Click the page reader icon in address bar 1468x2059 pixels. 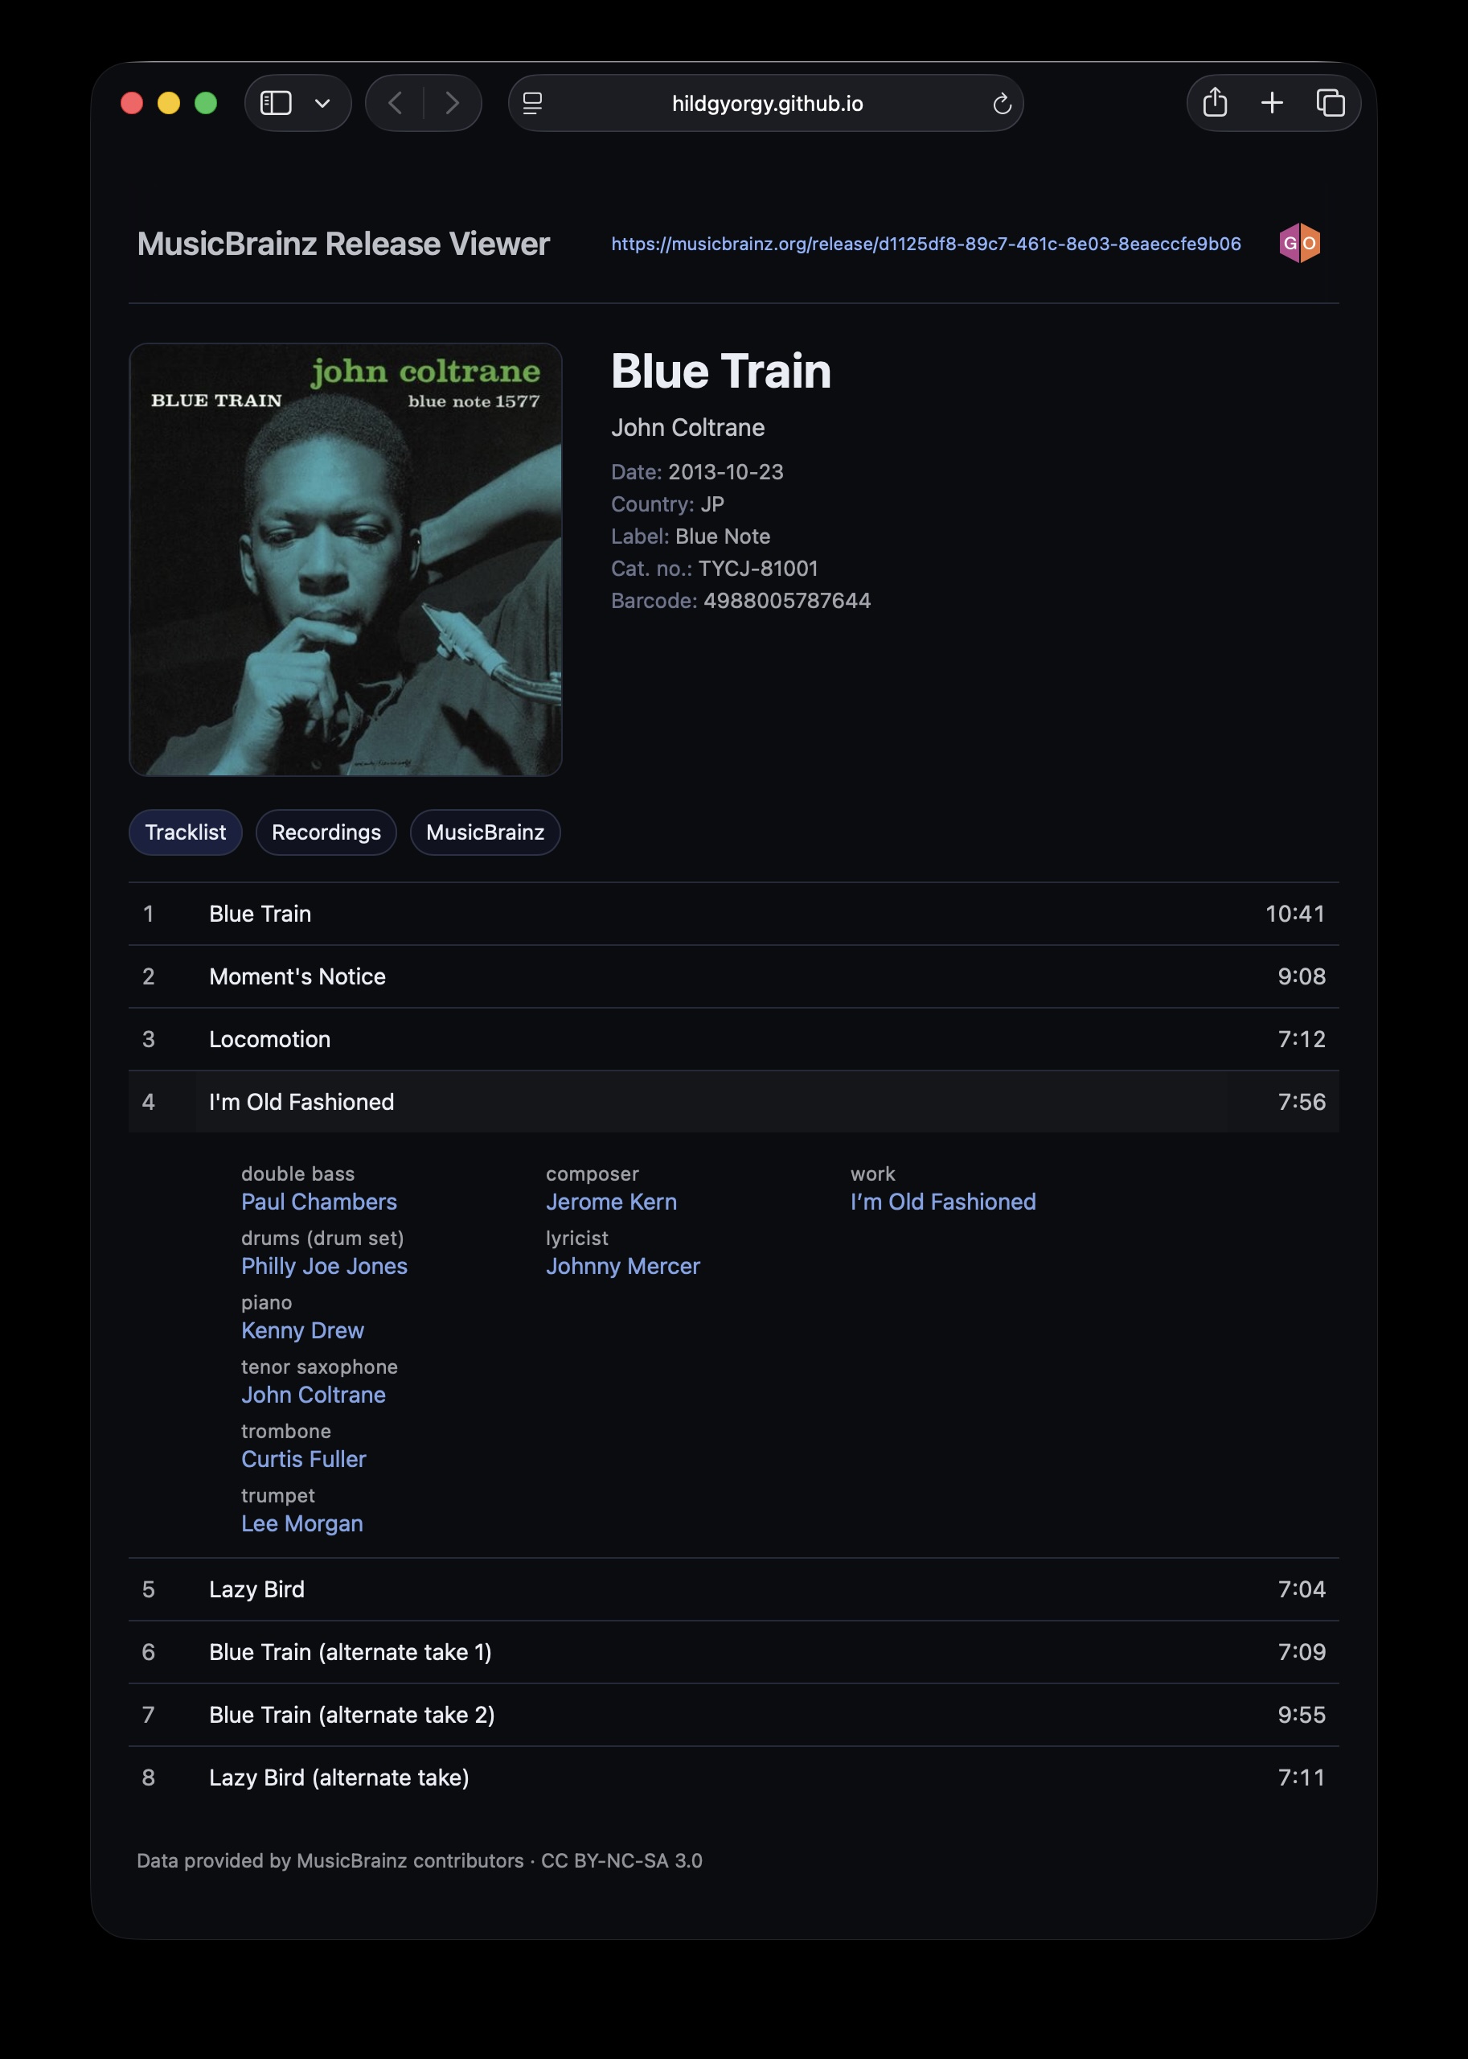tap(533, 103)
